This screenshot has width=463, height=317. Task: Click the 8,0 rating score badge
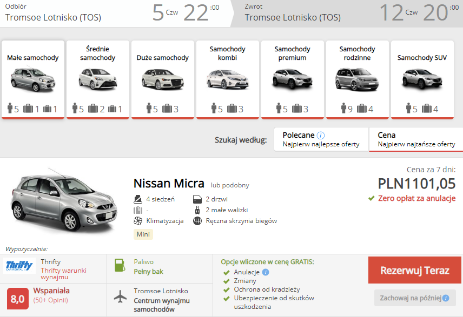[x=17, y=299]
